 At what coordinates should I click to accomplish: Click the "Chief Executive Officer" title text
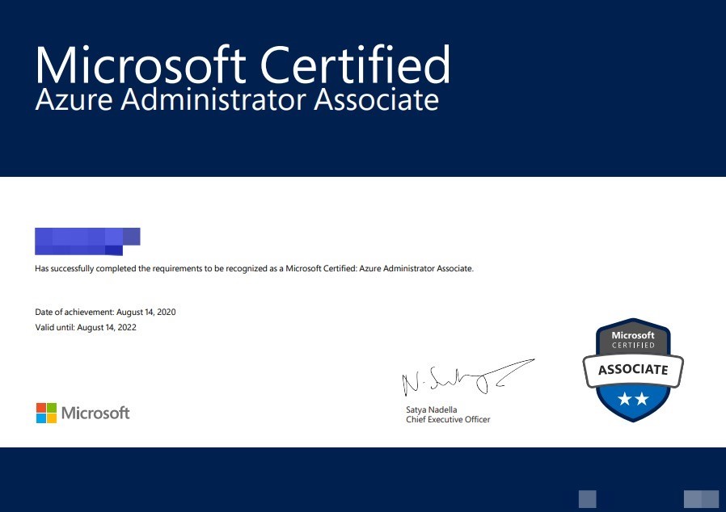(x=448, y=419)
